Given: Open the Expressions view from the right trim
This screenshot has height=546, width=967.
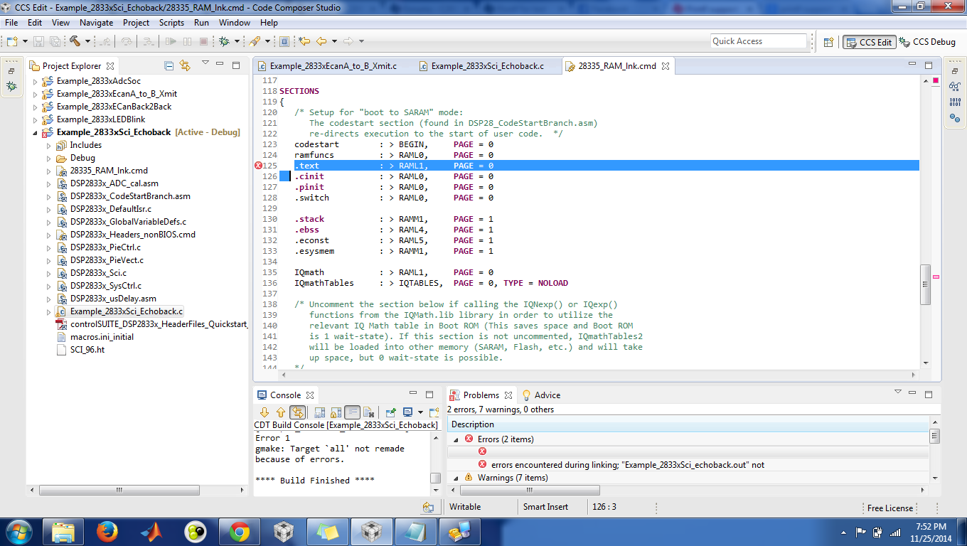Looking at the screenshot, I should [954, 86].
